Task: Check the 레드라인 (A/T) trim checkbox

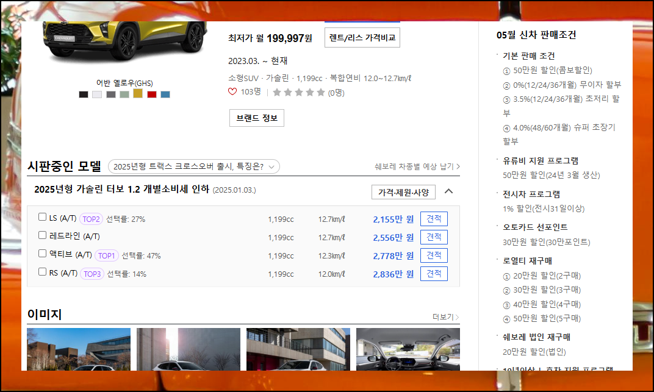Action: click(x=42, y=235)
